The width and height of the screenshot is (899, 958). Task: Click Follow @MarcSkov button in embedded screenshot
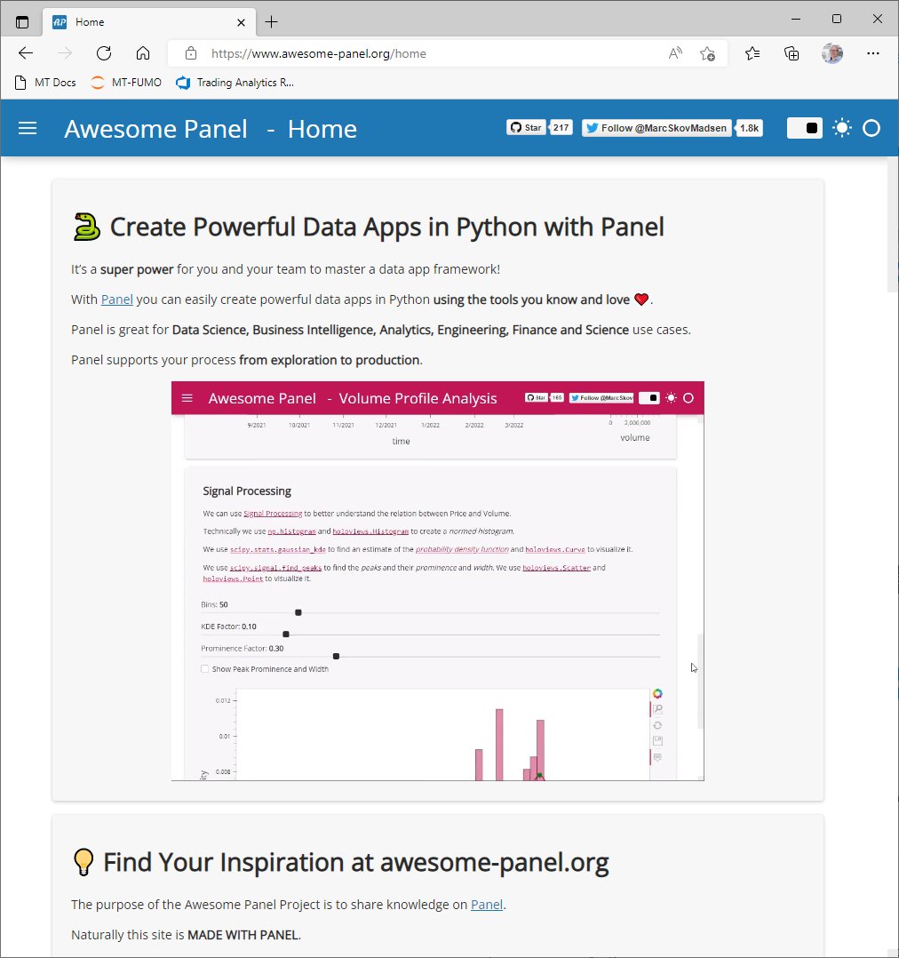[601, 398]
